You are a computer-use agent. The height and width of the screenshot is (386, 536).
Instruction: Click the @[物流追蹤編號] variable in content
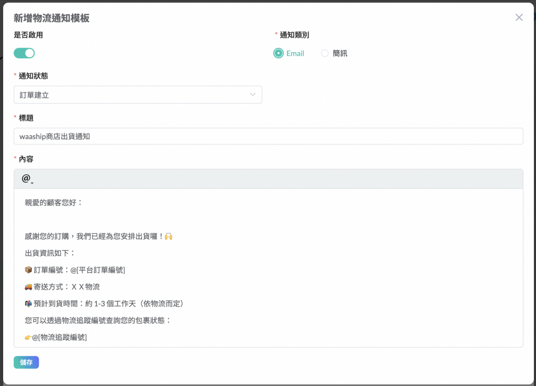point(59,337)
